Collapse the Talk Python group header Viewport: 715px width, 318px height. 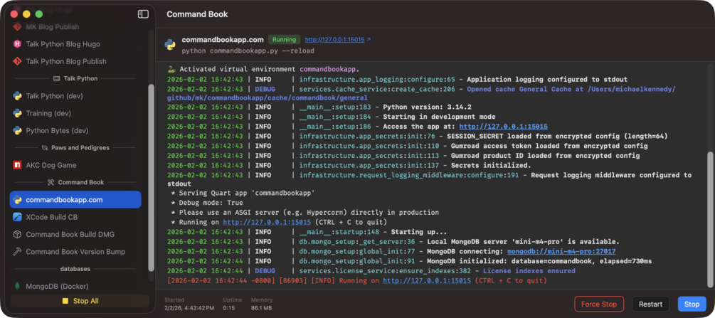click(75, 79)
